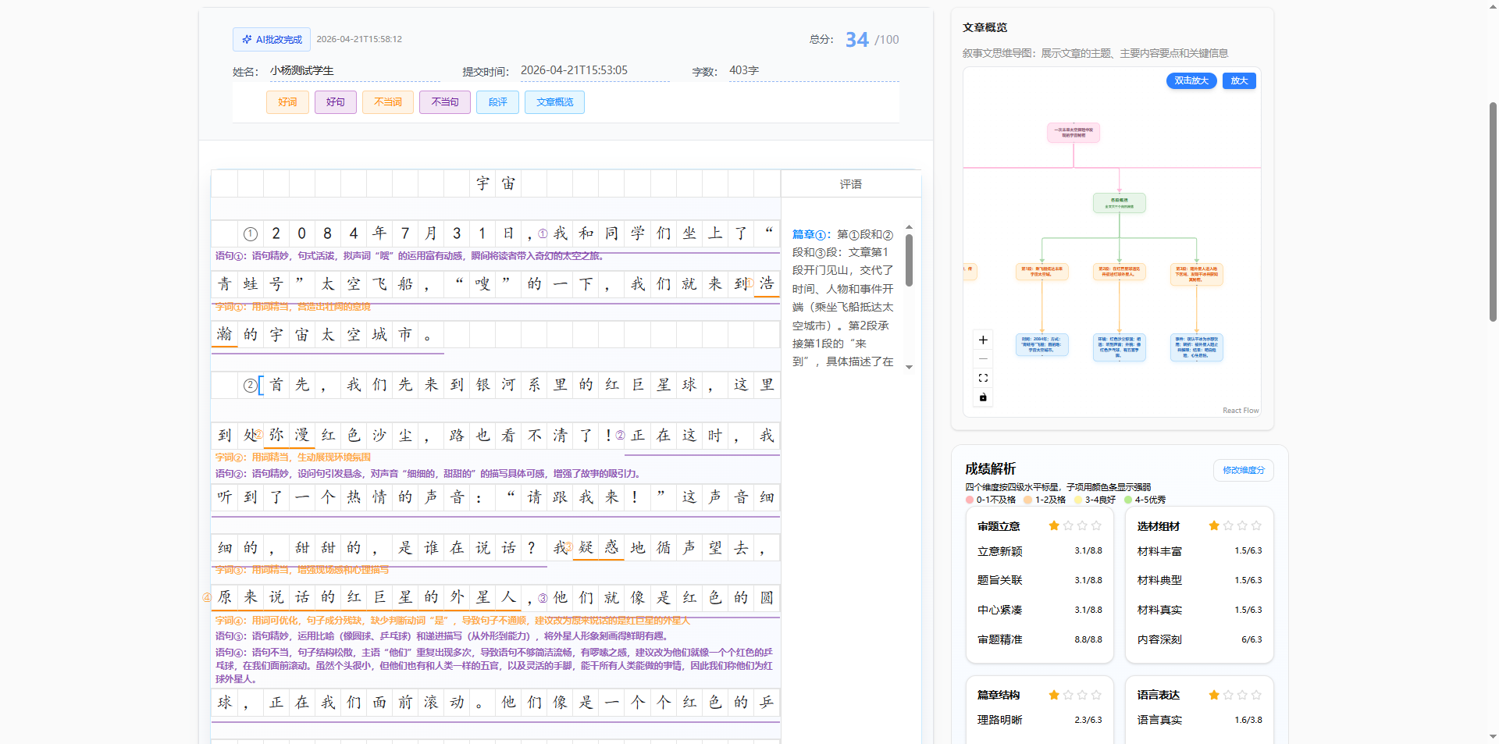Select the pink root node in mind map
The width and height of the screenshot is (1499, 744).
[1074, 133]
